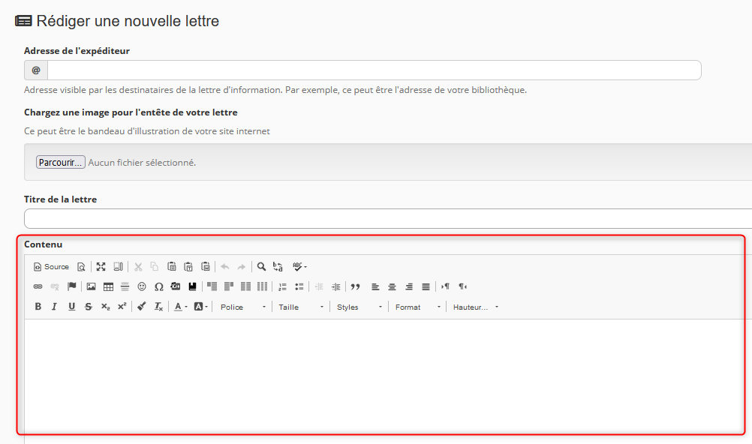Open the Police font dropdown
Screen dimensions: 752x444
pos(242,307)
